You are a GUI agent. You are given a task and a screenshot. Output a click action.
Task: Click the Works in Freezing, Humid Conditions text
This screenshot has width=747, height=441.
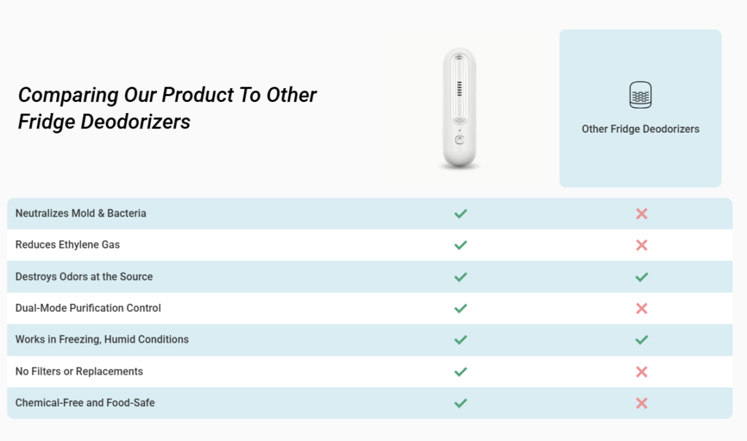click(102, 340)
